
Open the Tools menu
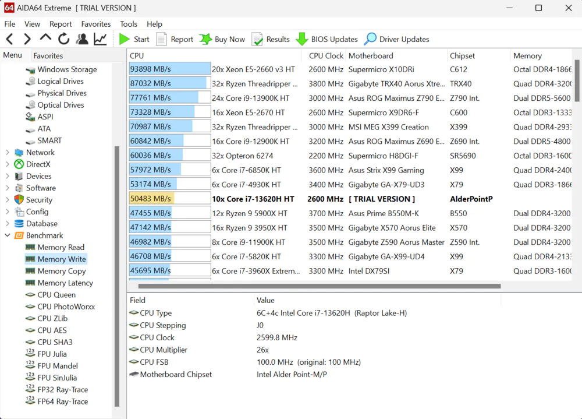pos(129,24)
